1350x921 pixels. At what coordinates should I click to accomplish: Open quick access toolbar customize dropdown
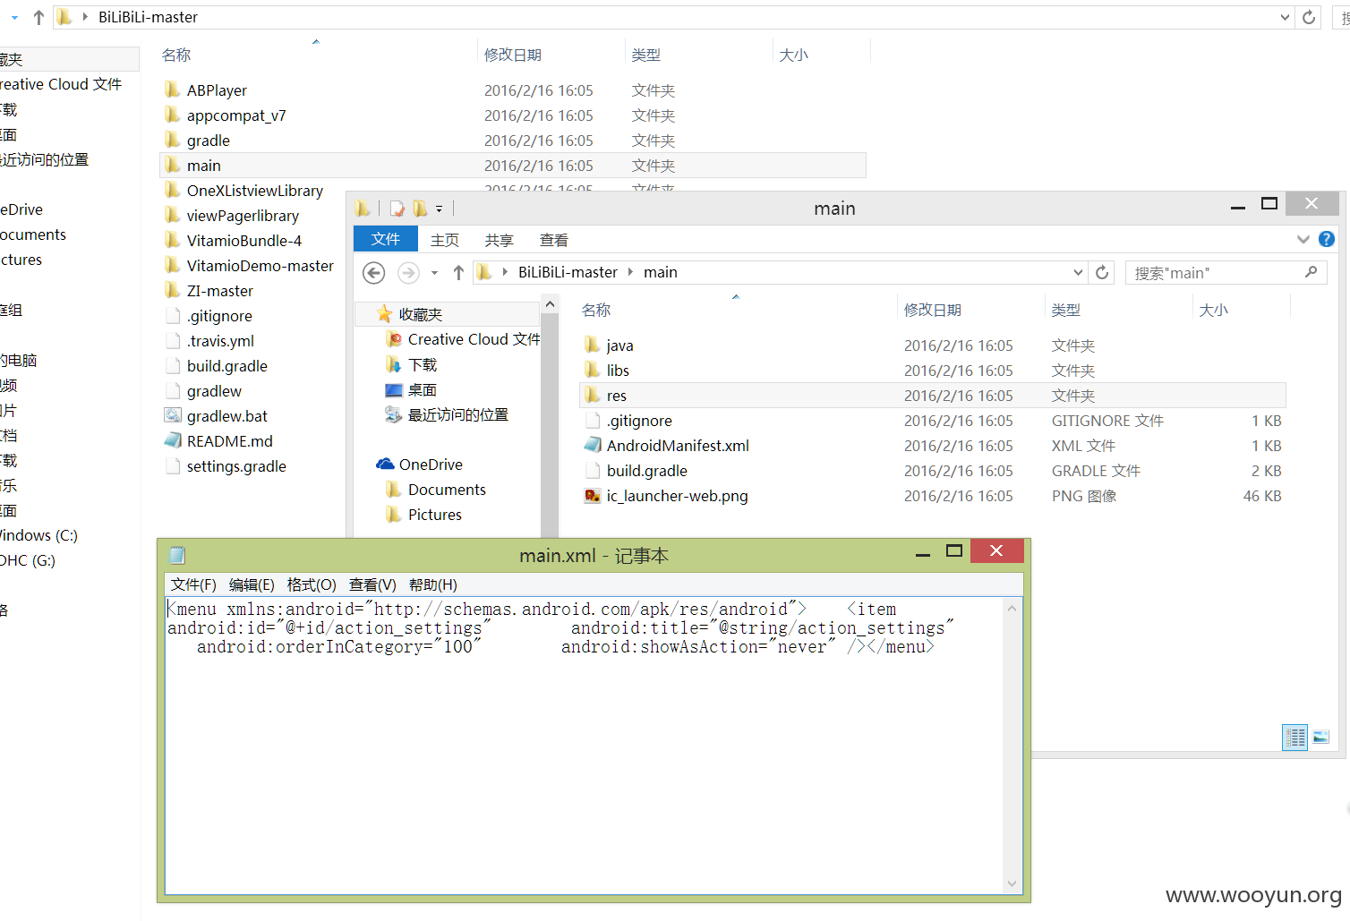(x=439, y=209)
